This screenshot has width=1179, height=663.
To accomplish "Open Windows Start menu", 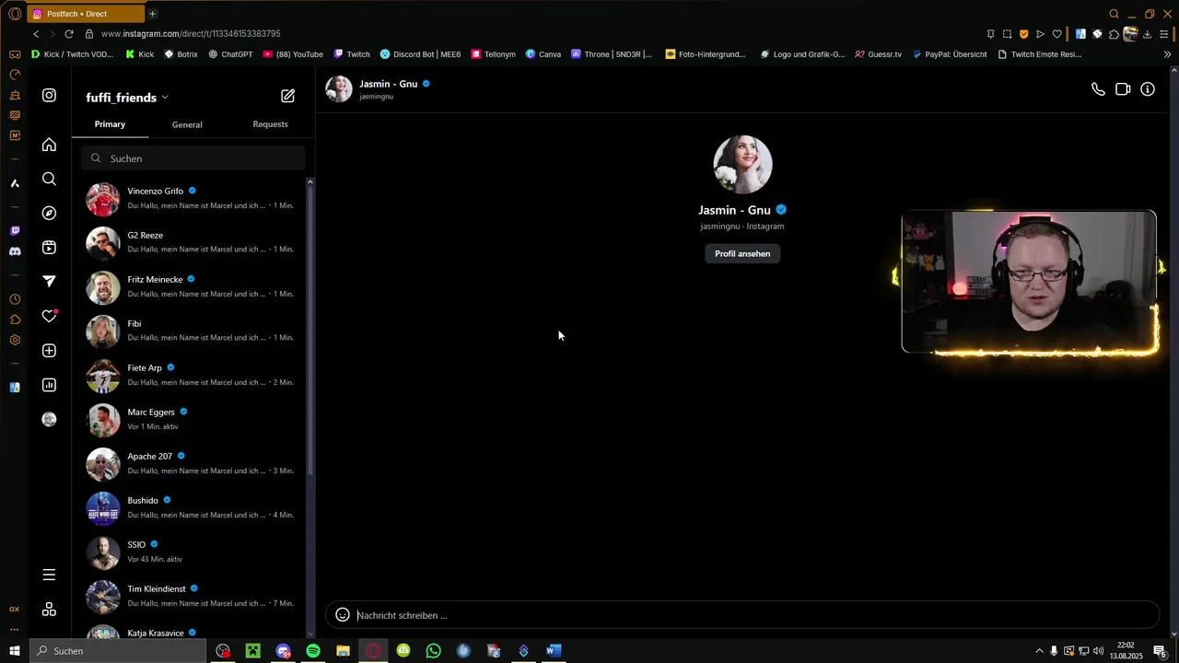I will coord(14,651).
